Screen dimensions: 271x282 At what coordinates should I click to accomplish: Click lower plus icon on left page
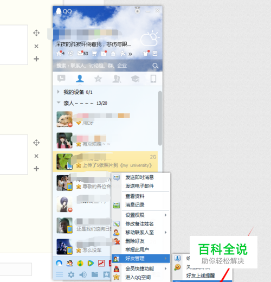[36, 169]
